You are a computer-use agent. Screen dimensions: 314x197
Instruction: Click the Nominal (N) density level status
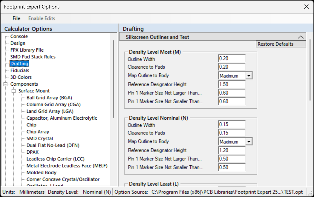pos(97,192)
